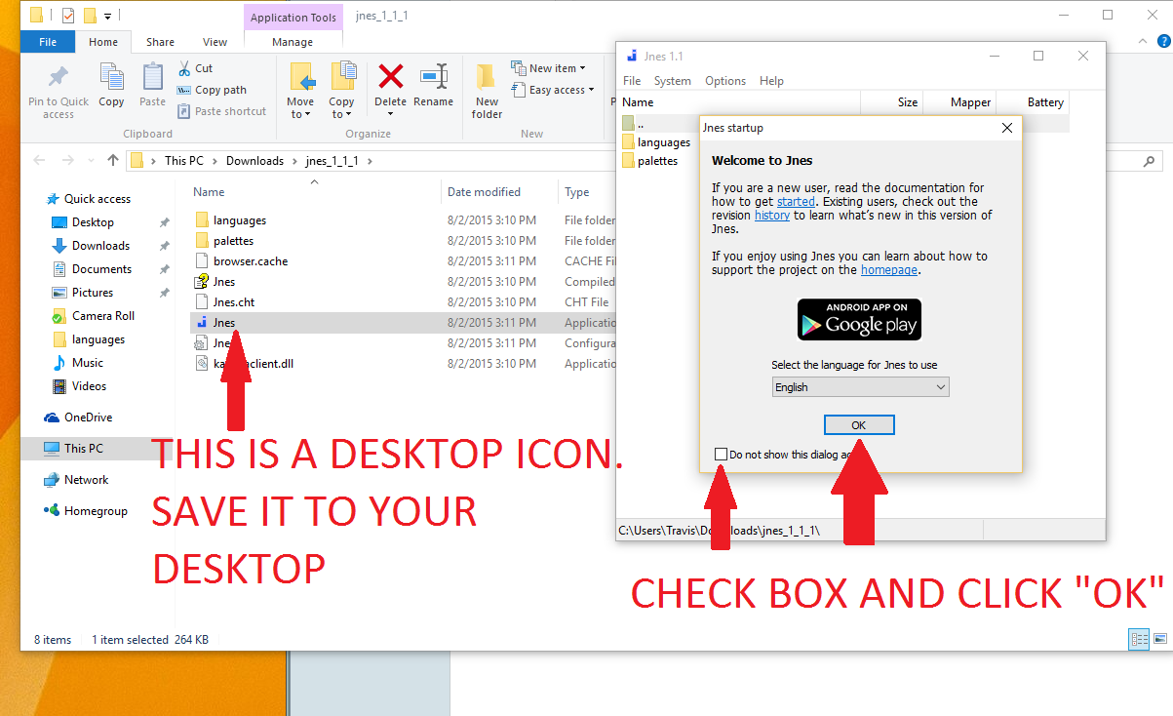The height and width of the screenshot is (716, 1173).
Task: Open the System menu in Jnes
Action: pyautogui.click(x=673, y=81)
